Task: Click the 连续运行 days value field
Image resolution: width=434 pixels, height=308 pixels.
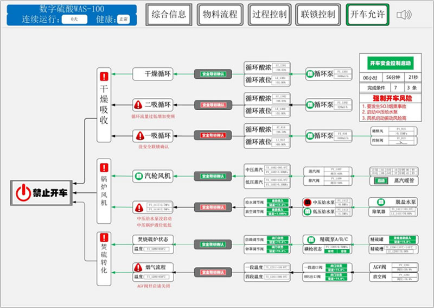Action: click(x=74, y=19)
